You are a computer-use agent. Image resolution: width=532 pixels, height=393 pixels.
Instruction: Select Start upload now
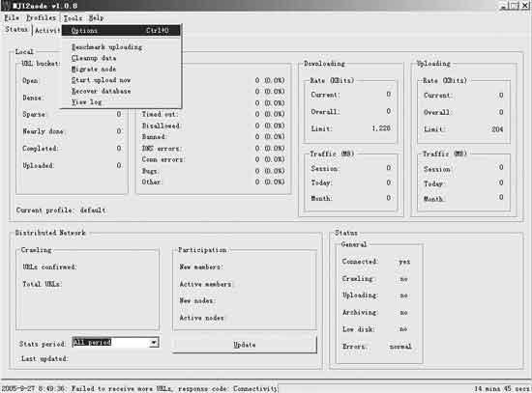(101, 80)
